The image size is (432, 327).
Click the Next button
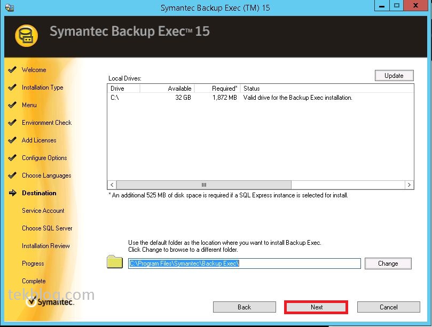click(316, 307)
